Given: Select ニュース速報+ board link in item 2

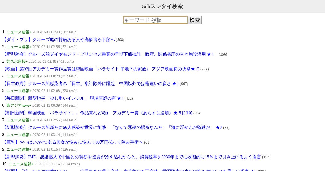Looking at the screenshot, I should click(19, 47).
